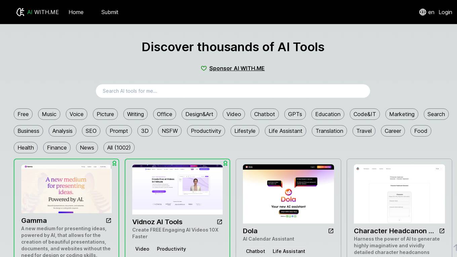Click the Dola card title
The height and width of the screenshot is (257, 457).
pyautogui.click(x=250, y=231)
